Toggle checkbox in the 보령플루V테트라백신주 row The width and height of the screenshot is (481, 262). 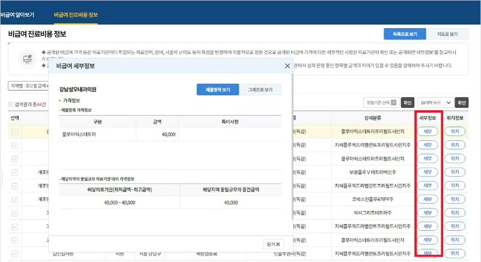(14, 173)
